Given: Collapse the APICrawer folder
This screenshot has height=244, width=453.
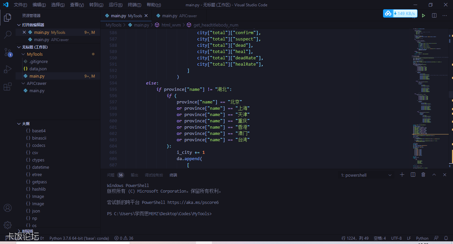Looking at the screenshot, I should (x=58, y=83).
